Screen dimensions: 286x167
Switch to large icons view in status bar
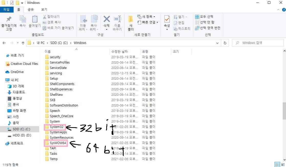(283, 165)
